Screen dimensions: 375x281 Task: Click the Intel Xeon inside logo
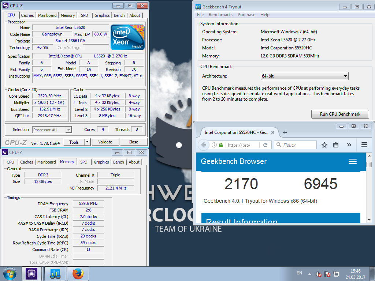coord(127,37)
